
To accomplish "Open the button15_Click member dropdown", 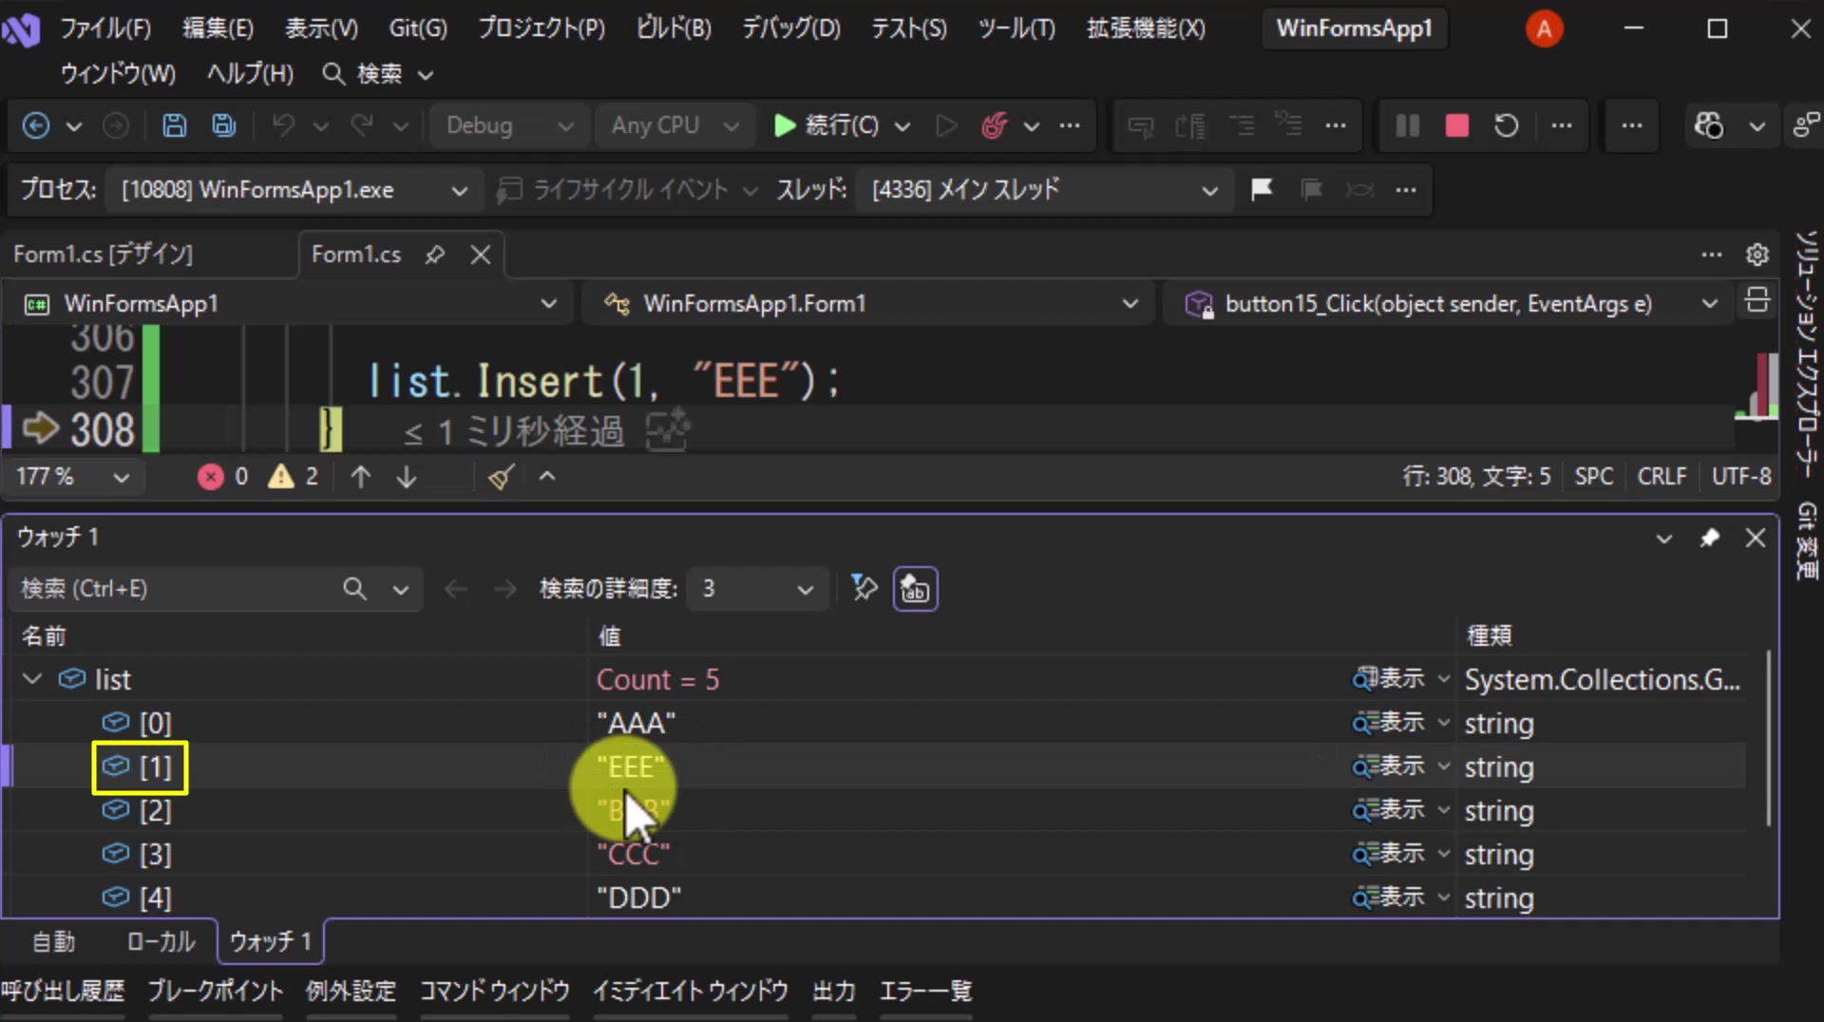I will [x=1451, y=304].
